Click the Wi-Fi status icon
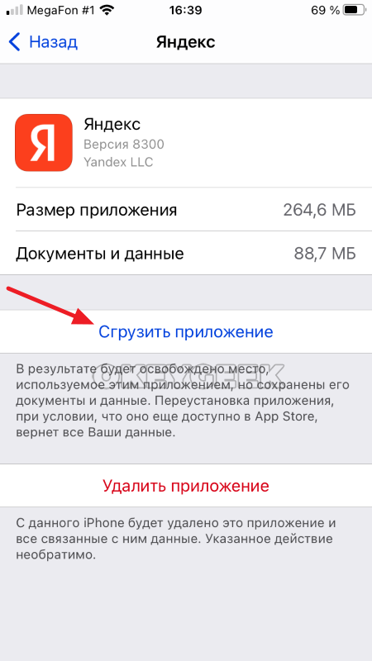Image resolution: width=372 pixels, height=661 pixels. coord(107,11)
